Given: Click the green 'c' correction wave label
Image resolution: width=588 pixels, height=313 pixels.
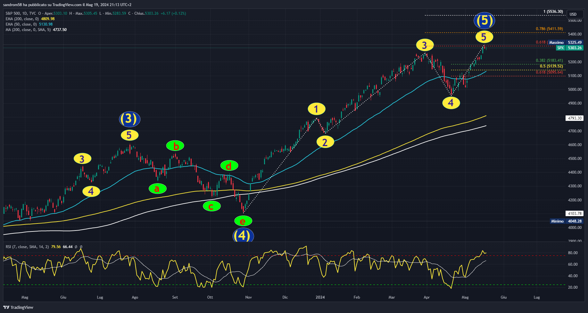Looking at the screenshot, I should pyautogui.click(x=212, y=206).
